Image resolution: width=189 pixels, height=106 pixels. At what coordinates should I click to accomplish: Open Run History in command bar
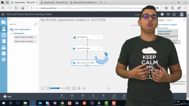tap(62, 96)
